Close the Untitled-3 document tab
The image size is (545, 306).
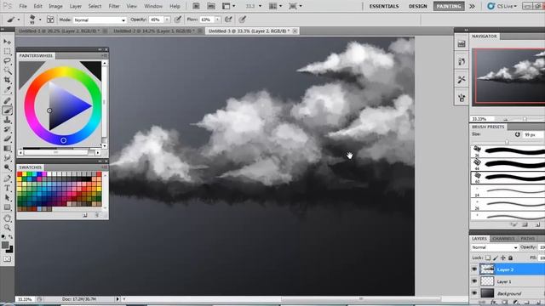[x=295, y=31]
